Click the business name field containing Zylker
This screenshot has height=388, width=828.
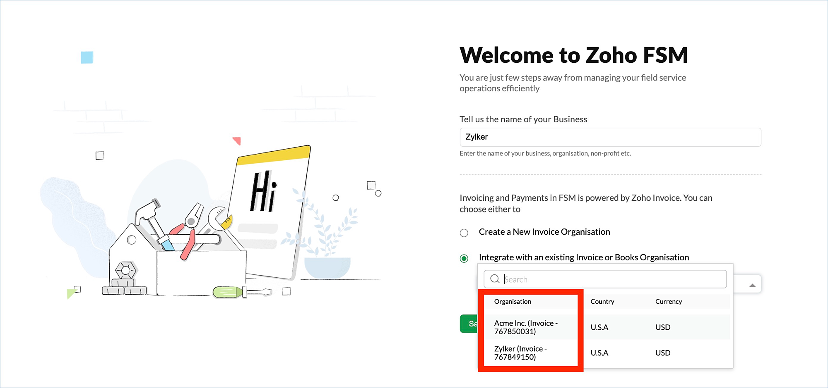click(x=610, y=137)
